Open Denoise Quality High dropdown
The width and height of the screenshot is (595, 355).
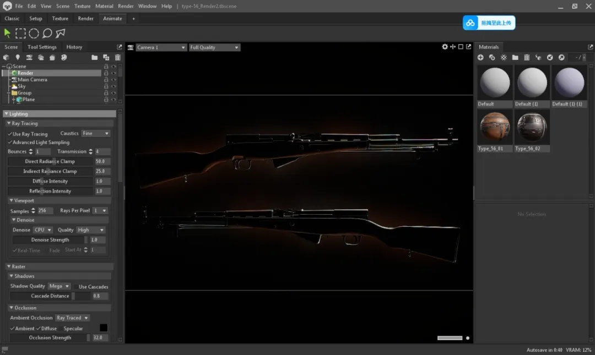pos(90,230)
